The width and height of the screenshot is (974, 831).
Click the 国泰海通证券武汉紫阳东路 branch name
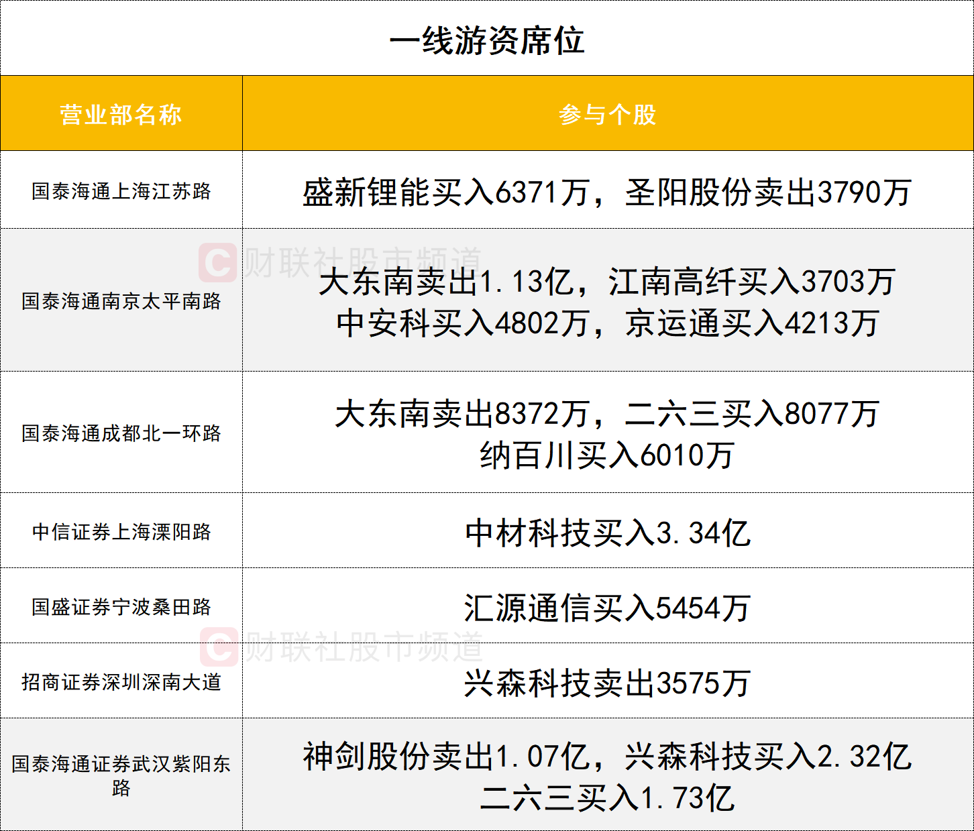coord(121,775)
